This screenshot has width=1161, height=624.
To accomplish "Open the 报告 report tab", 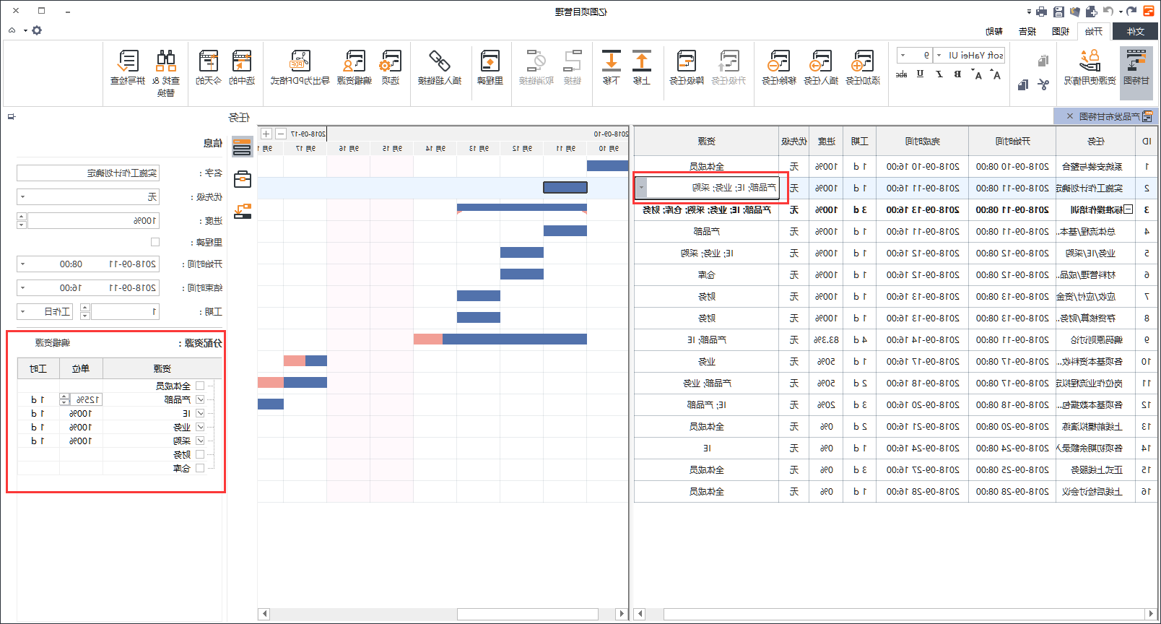I will [x=1027, y=31].
